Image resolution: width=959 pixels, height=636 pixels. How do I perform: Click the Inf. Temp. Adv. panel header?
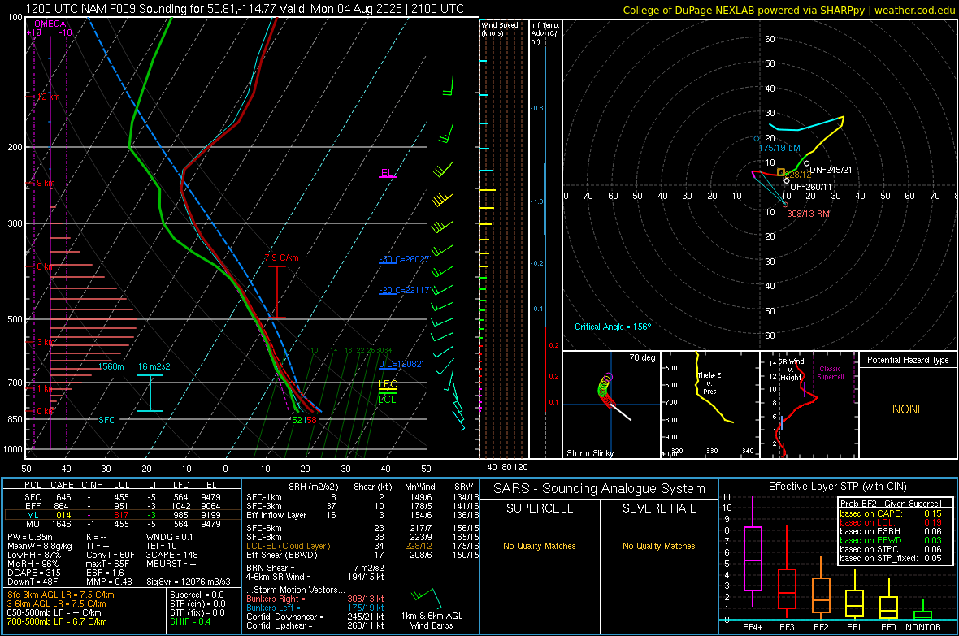545,33
